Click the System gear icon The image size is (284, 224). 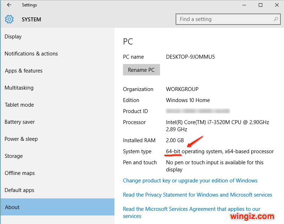pos(9,19)
